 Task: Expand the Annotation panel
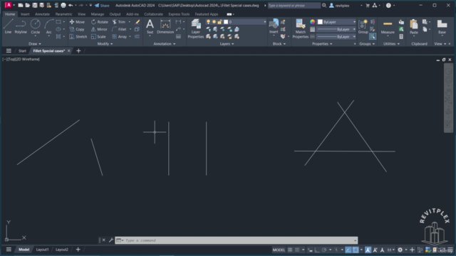pos(165,44)
